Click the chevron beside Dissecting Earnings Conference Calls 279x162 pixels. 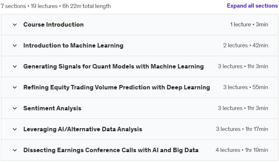(15, 150)
